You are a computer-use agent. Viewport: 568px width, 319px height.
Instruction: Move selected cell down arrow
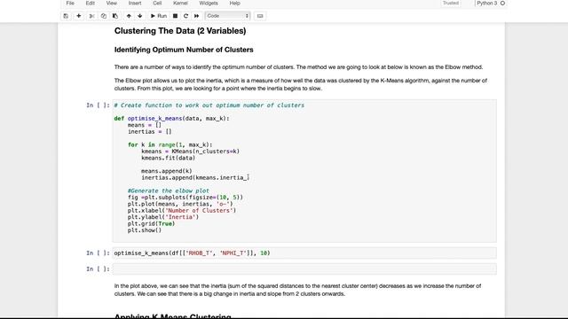(x=140, y=16)
